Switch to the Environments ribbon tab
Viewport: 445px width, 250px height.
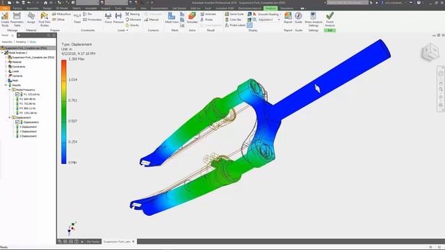pyautogui.click(x=159, y=8)
